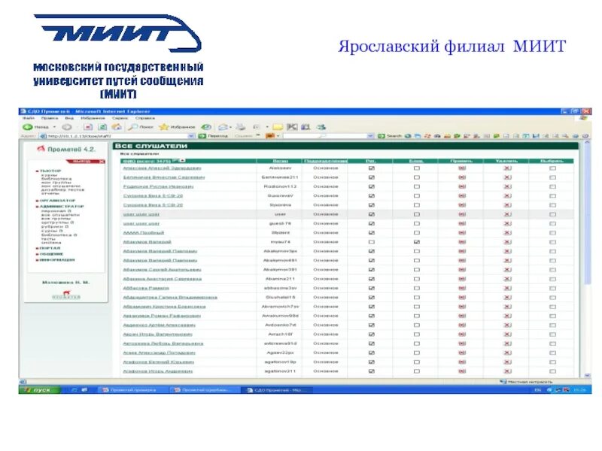Screen dimensions: 602x451
Task: Click the IE Back arrow button
Action: [x=28, y=127]
